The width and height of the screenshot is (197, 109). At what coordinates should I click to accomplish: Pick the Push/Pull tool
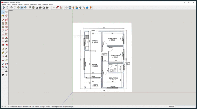pyautogui.click(x=6, y=38)
